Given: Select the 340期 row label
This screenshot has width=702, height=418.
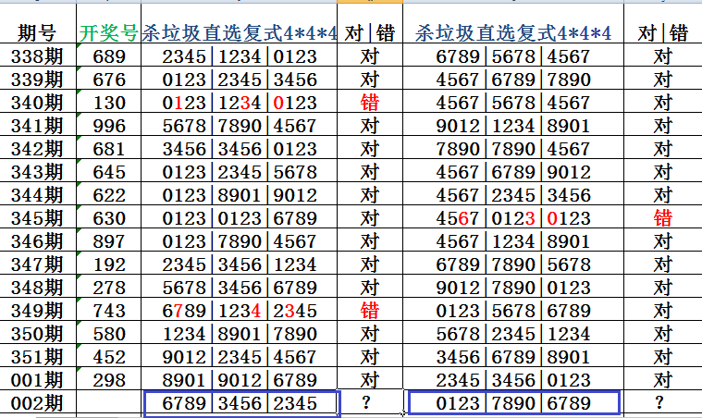Looking at the screenshot, I should [38, 102].
